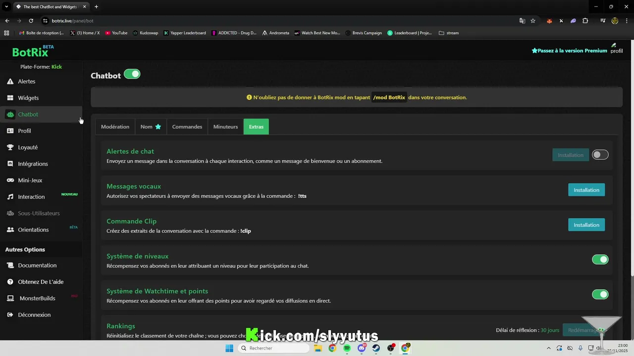Open Steam from the taskbar
Image resolution: width=634 pixels, height=356 pixels.
pyautogui.click(x=376, y=348)
